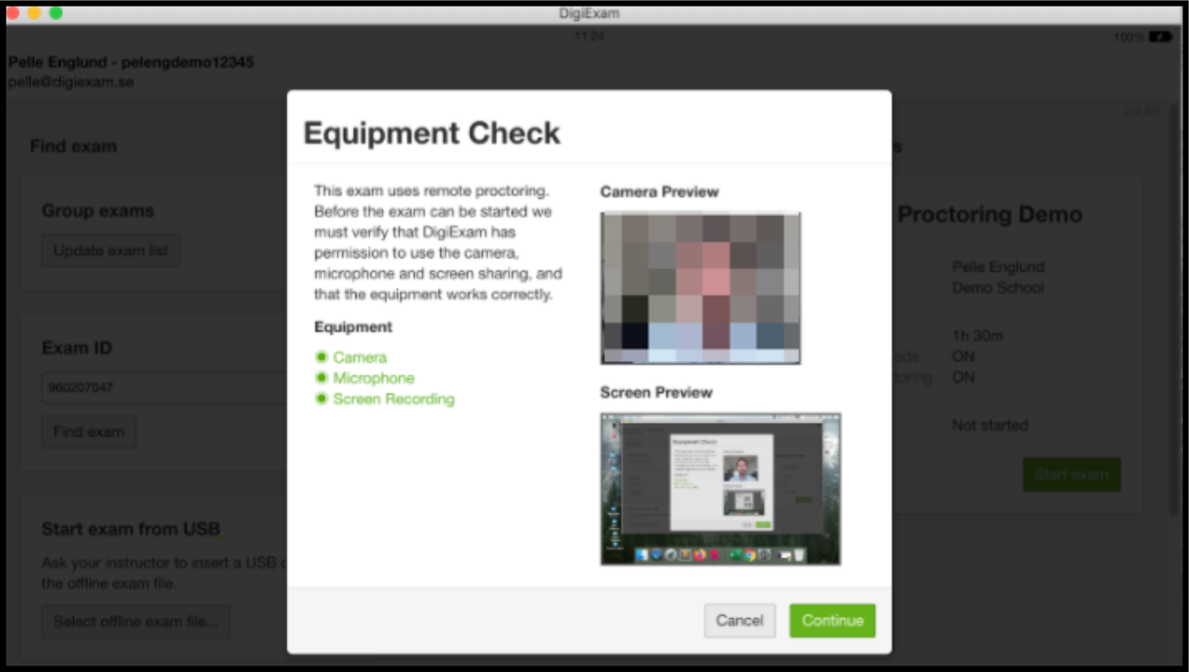Viewport: 1189px width, 672px height.
Task: Click the 1h 30m duration value
Action: [x=977, y=336]
